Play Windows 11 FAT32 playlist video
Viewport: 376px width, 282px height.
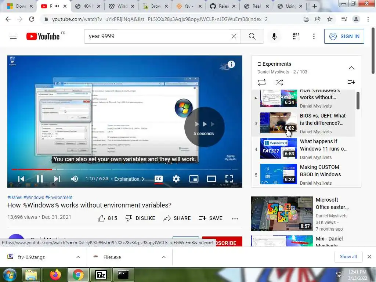(303, 149)
